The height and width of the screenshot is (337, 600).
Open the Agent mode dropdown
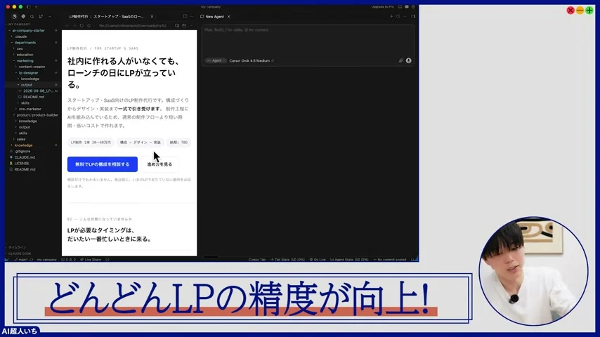pyautogui.click(x=216, y=60)
